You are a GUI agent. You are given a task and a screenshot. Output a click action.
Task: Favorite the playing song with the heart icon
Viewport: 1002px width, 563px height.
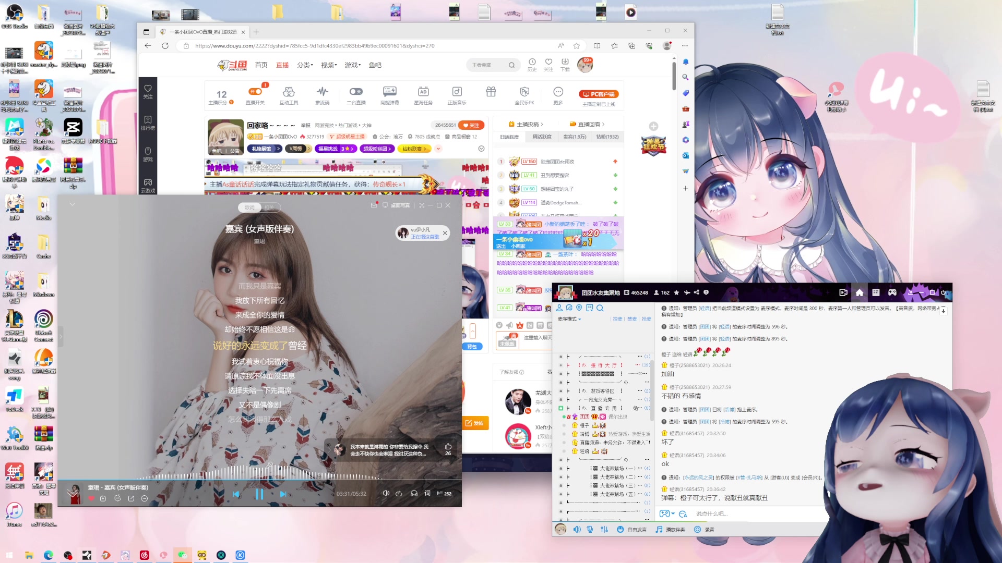coord(91,498)
